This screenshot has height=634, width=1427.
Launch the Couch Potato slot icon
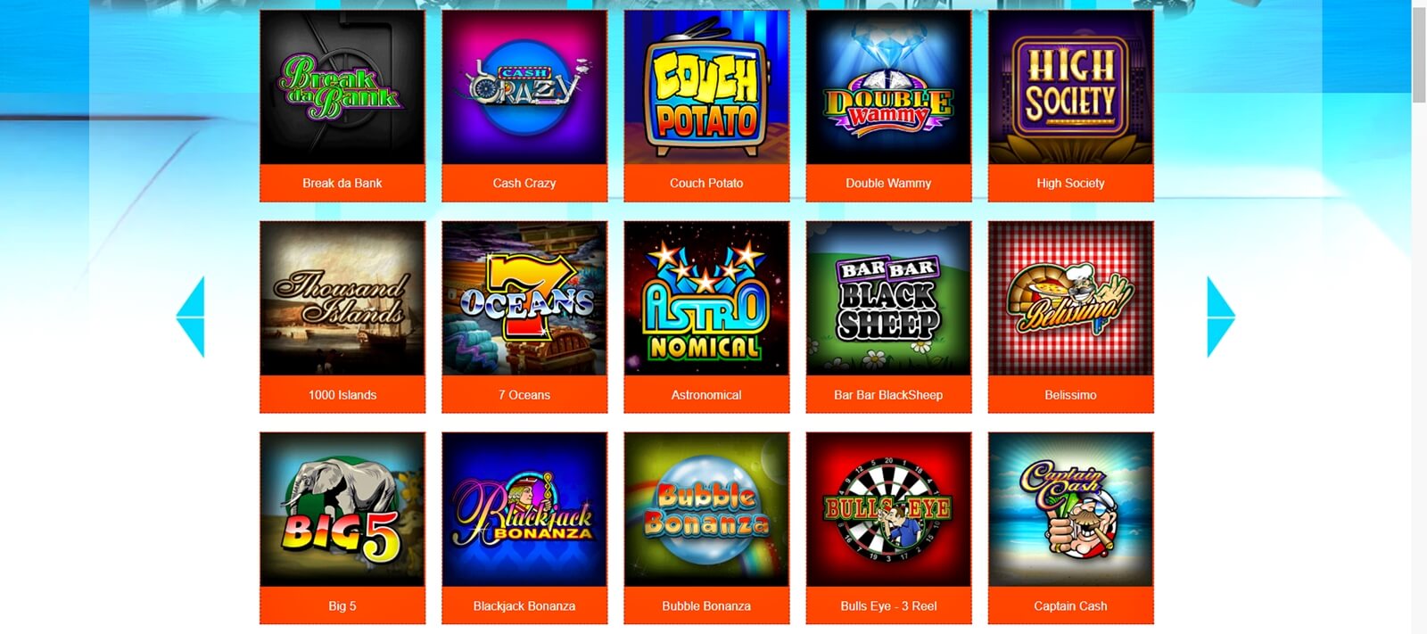click(706, 87)
